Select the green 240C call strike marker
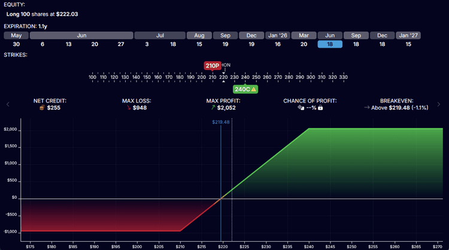Viewport: 449px width, 250px height. (x=245, y=89)
